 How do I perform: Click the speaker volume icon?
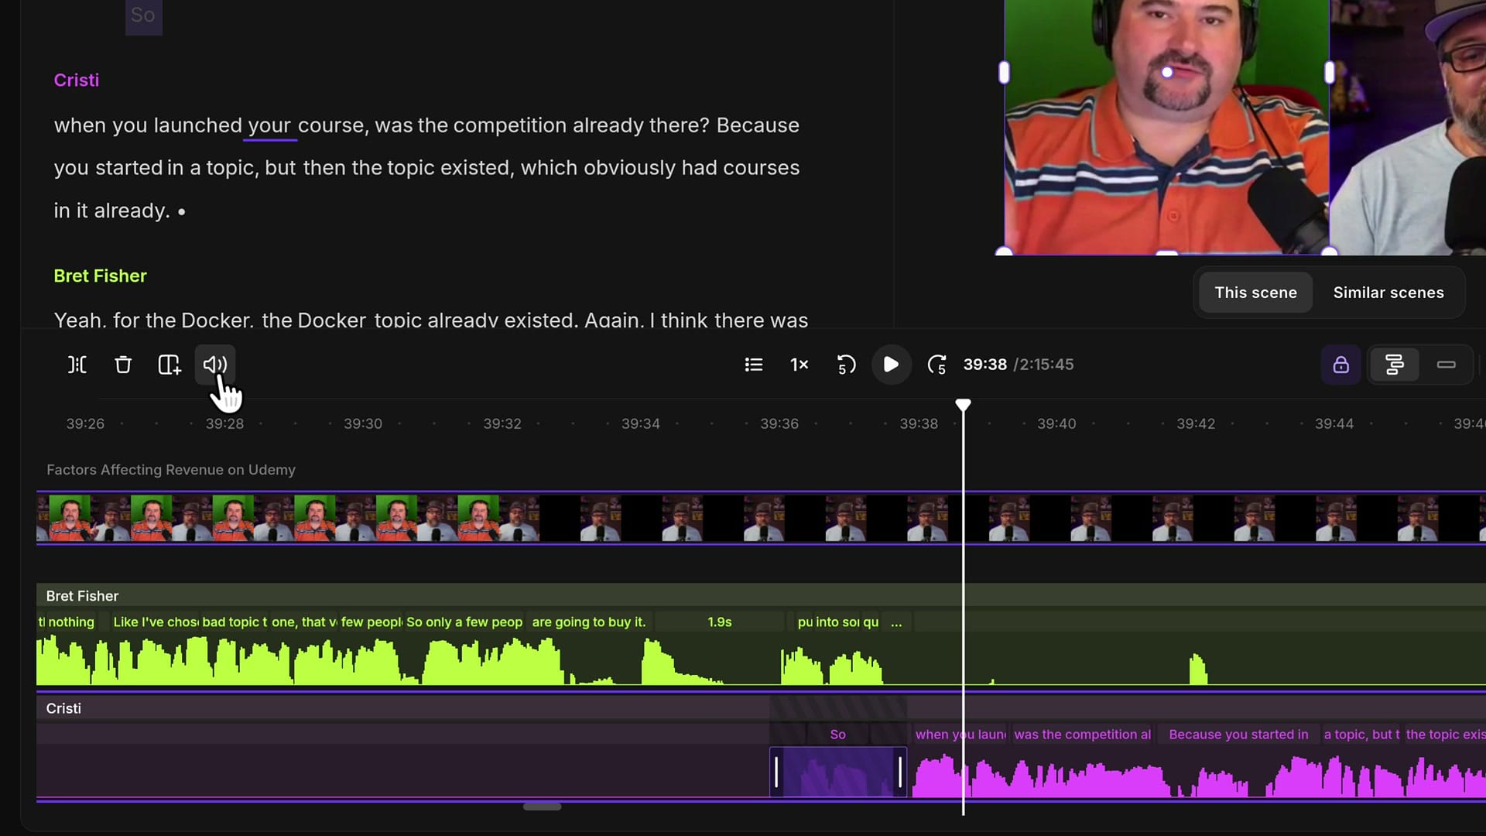coord(215,365)
